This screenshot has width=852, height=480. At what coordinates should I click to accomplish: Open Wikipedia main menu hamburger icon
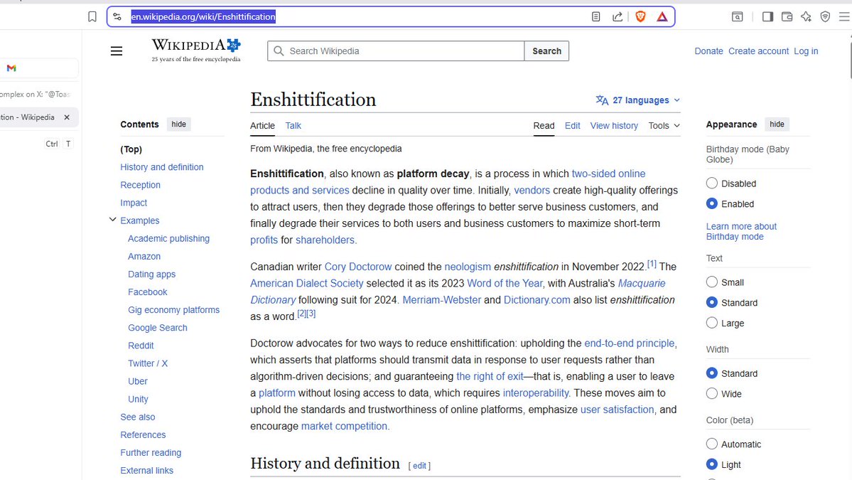[x=117, y=51]
